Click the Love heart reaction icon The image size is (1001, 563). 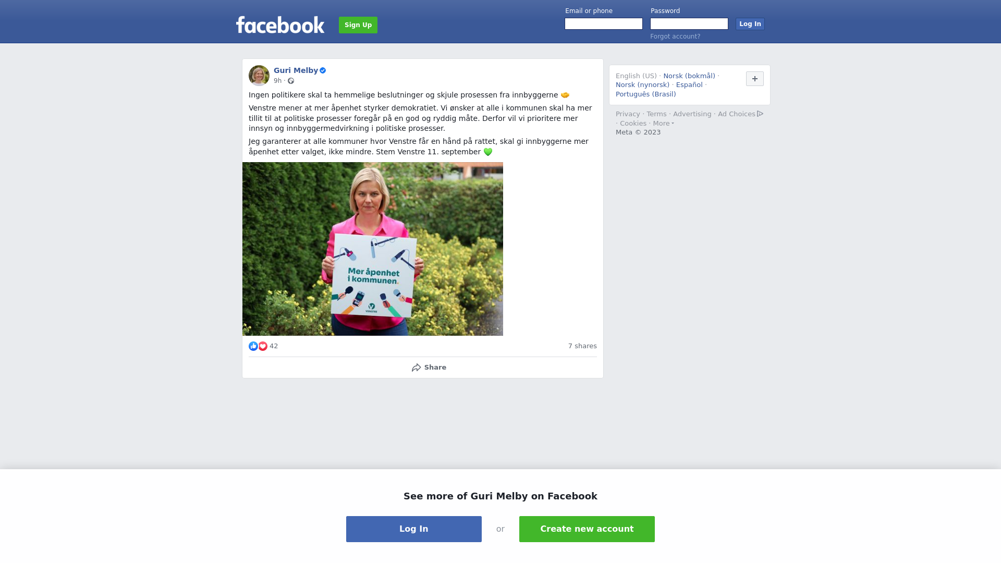[263, 346]
